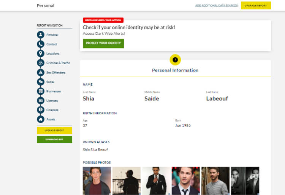Open the Businesses section link
This screenshot has width=285, height=195.
click(54, 91)
